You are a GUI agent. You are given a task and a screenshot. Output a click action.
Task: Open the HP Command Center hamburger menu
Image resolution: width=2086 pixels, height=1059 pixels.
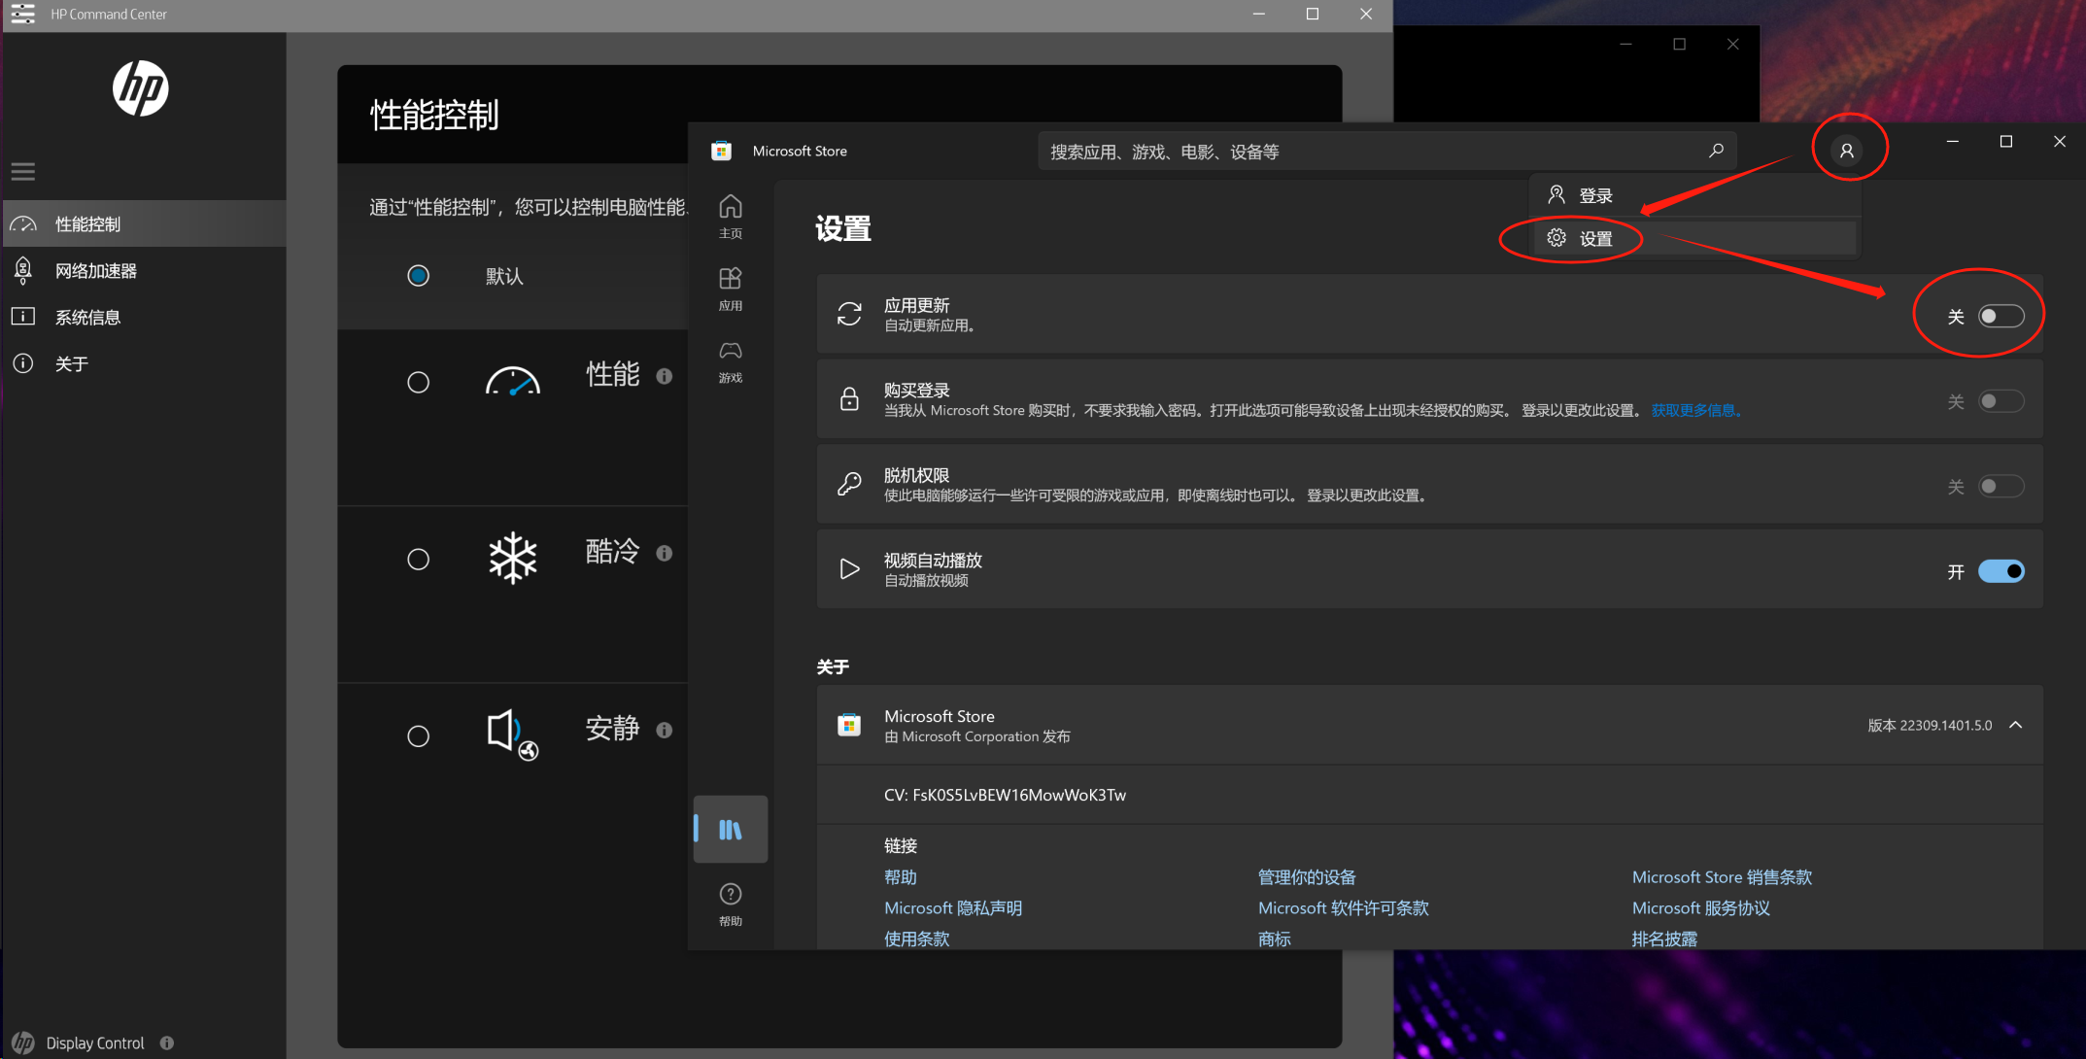[22, 171]
